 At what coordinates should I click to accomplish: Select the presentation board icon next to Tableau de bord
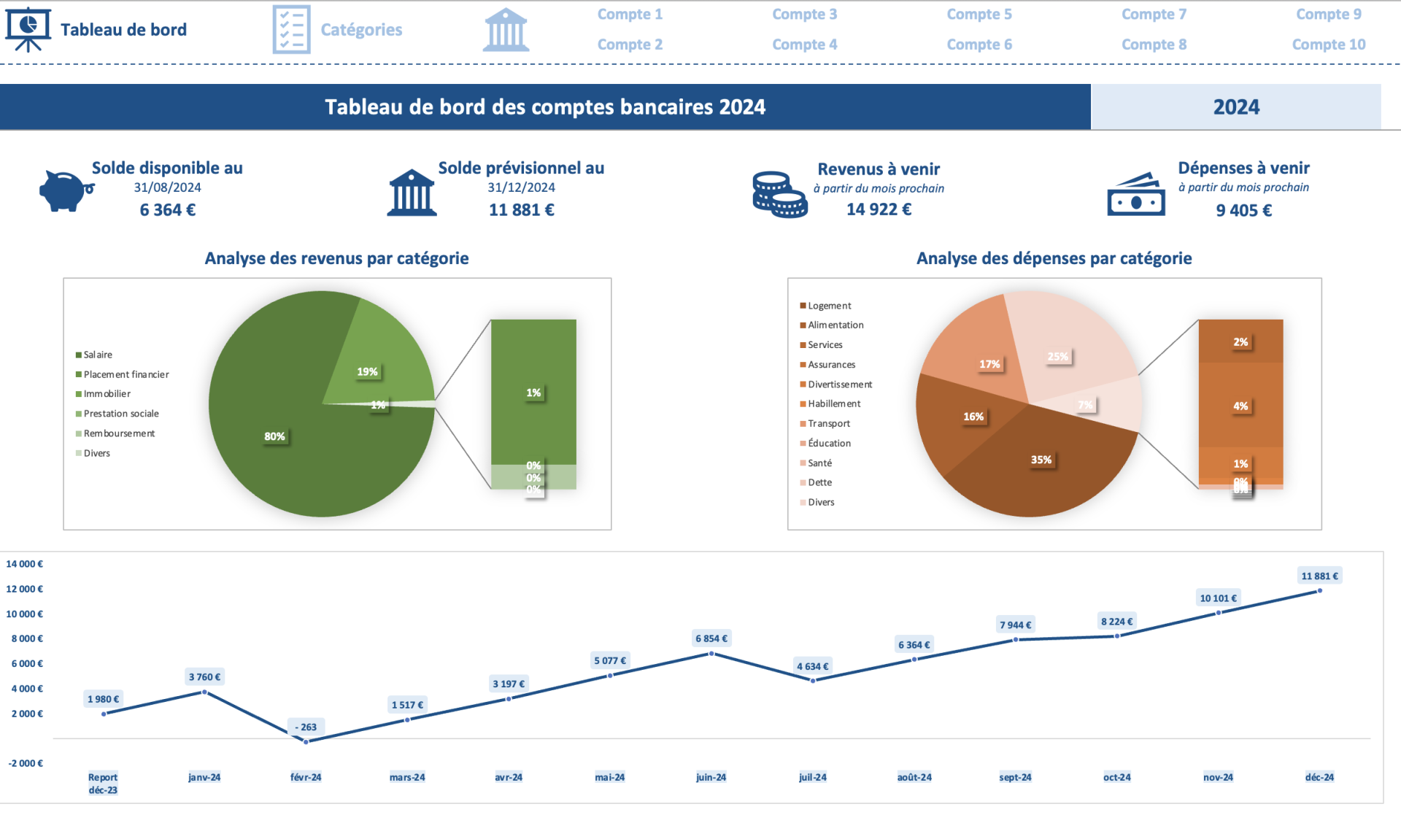pos(29,28)
